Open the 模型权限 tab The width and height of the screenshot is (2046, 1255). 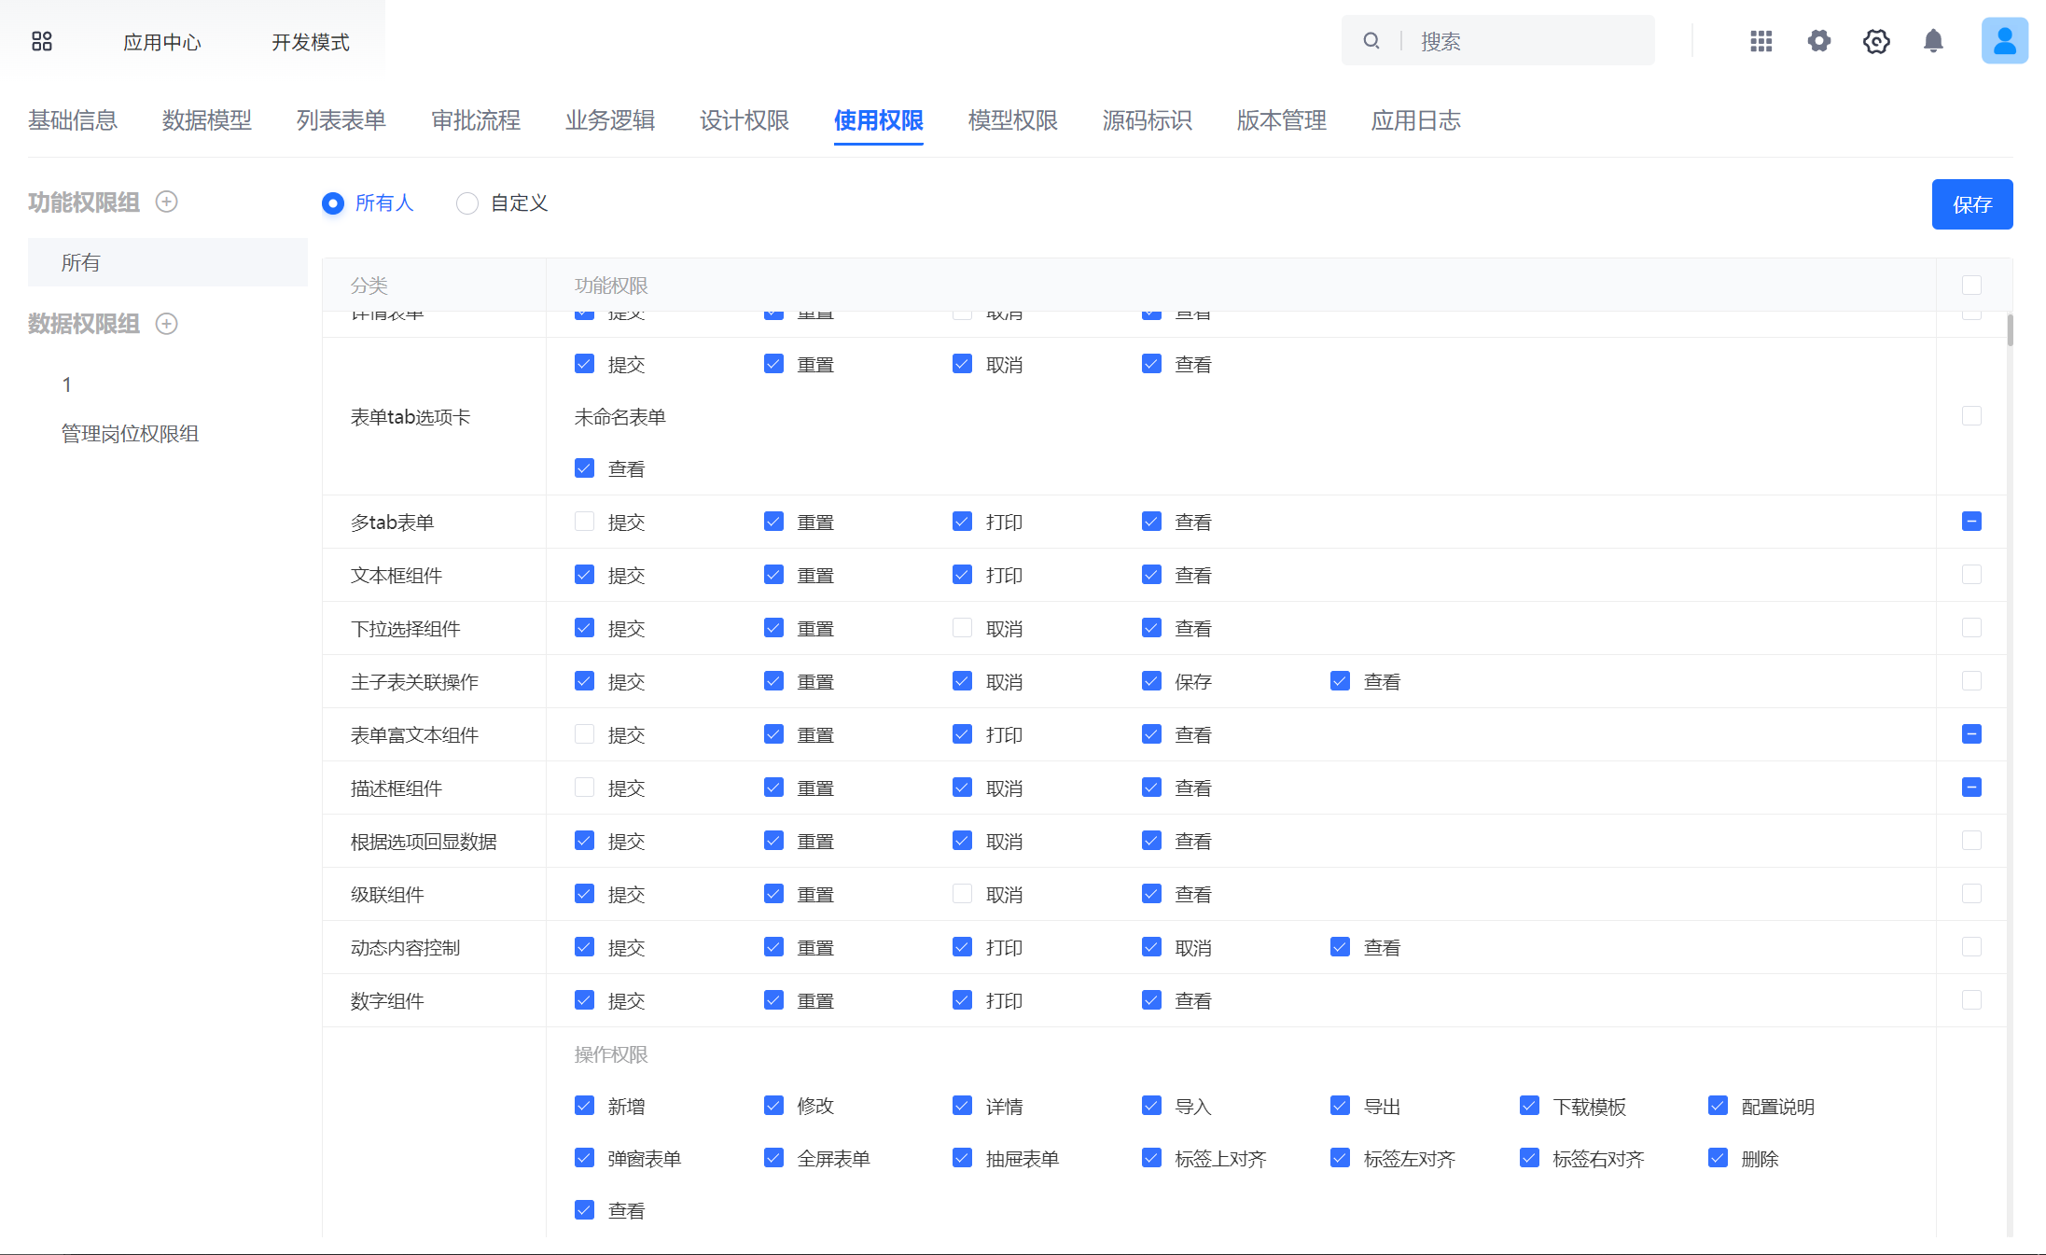tap(1013, 120)
